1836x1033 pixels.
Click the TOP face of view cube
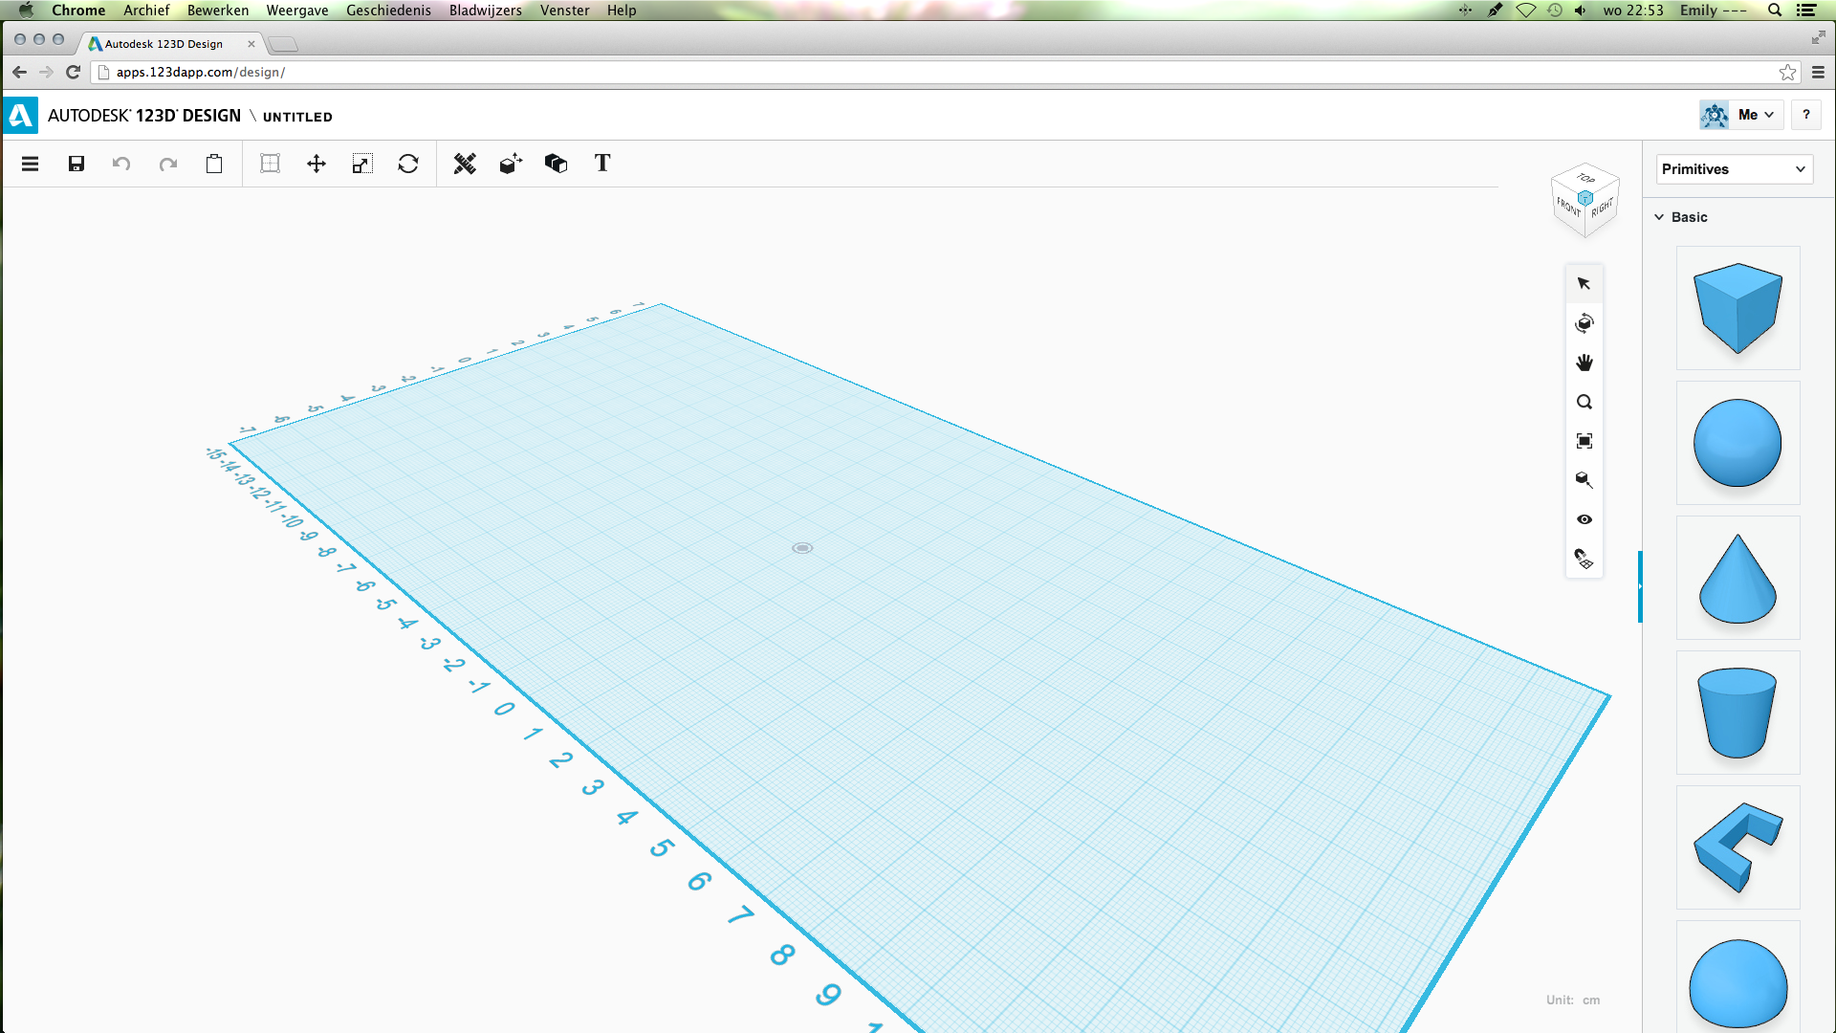point(1586,178)
